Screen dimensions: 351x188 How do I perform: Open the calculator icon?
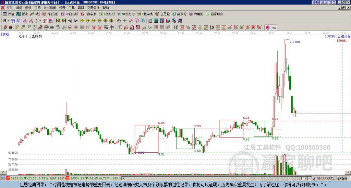click(156, 21)
